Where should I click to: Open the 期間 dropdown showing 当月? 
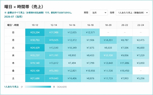(x=99, y=13)
